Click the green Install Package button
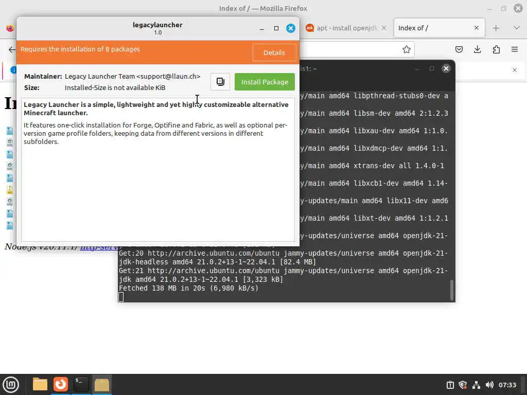The width and height of the screenshot is (527, 395). [265, 82]
